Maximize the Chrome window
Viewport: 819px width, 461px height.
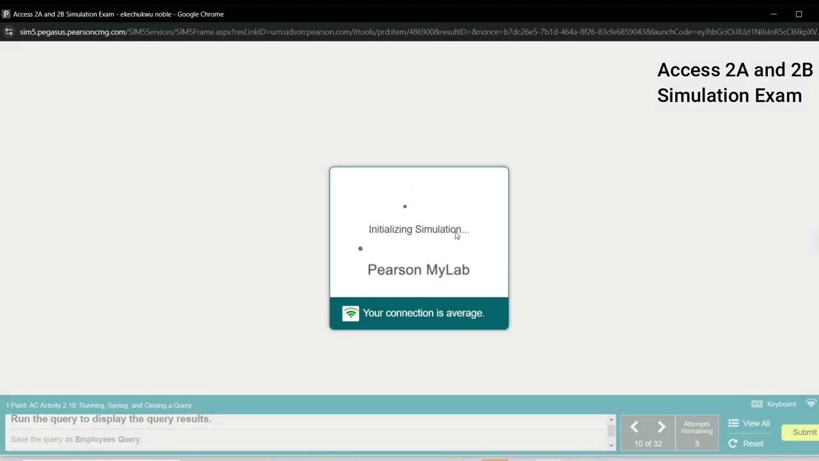click(799, 14)
